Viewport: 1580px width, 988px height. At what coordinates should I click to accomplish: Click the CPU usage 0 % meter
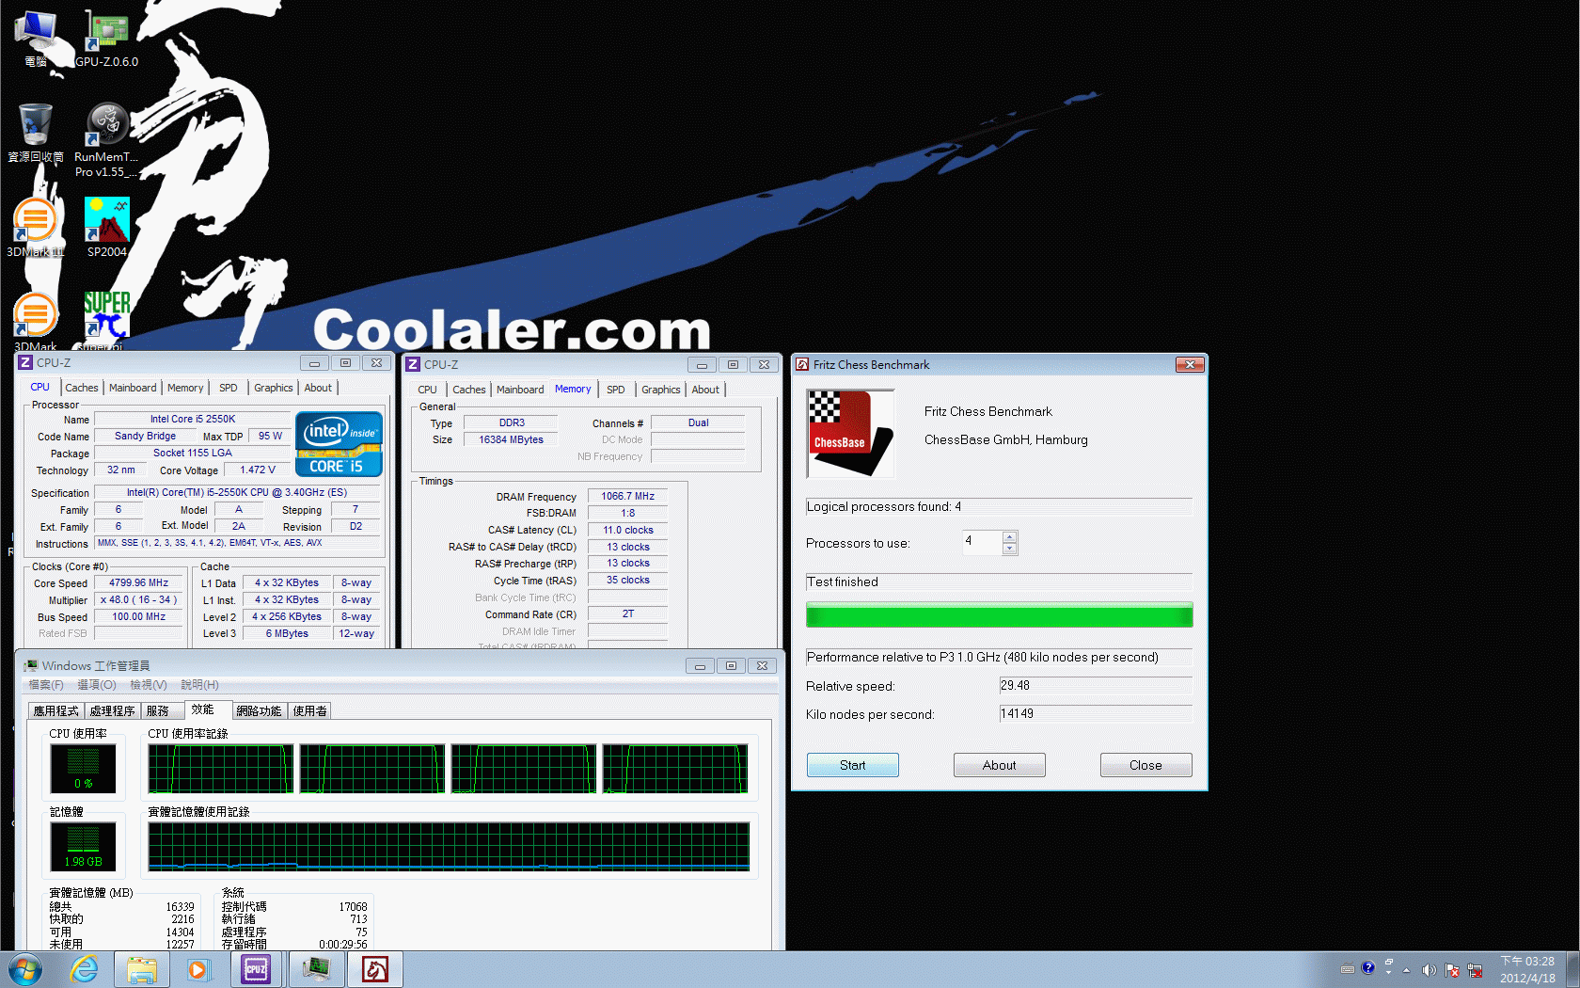[83, 769]
